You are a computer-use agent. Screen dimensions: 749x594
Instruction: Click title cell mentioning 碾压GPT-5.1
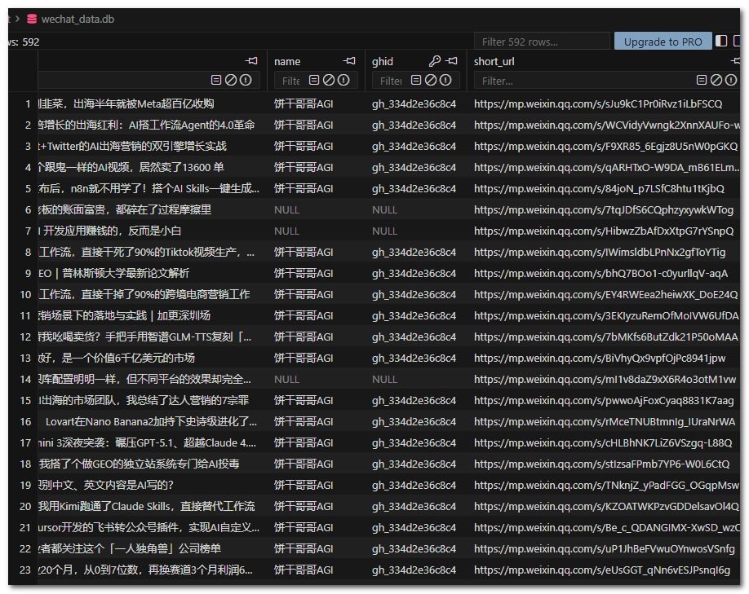148,442
